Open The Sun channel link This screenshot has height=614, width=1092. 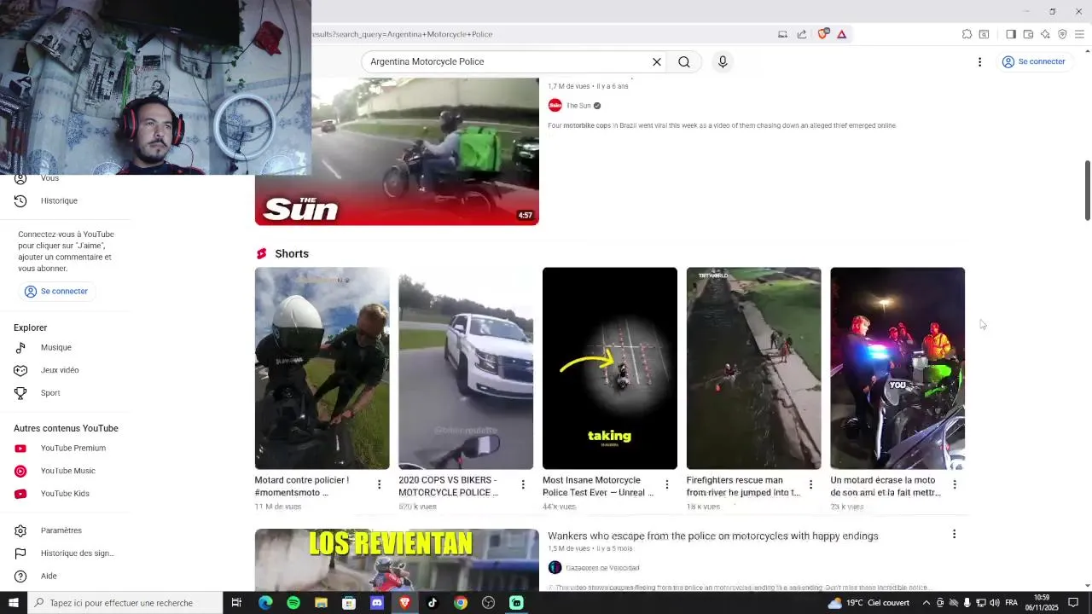[578, 106]
